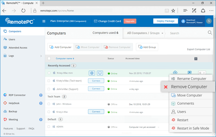Click the Add Computer button

(60, 47)
